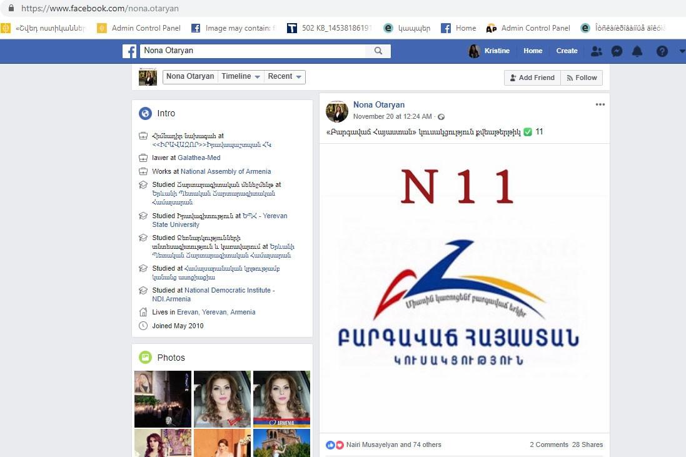This screenshot has width=686, height=457.
Task: Click the Joined May 2010 text
Action: [x=178, y=326]
